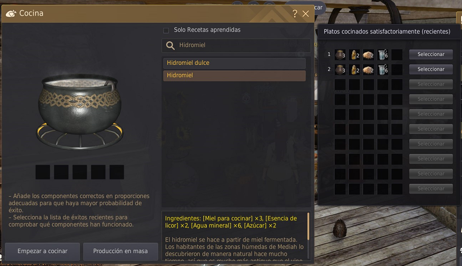Click the liquor essence bottle in row 2
The height and width of the screenshot is (266, 462).
[x=354, y=69]
